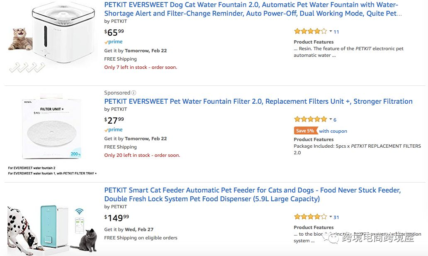Open the PETKIT Smart Cat Feeder title link
Viewport: 428px width, 256px height.
(253, 194)
